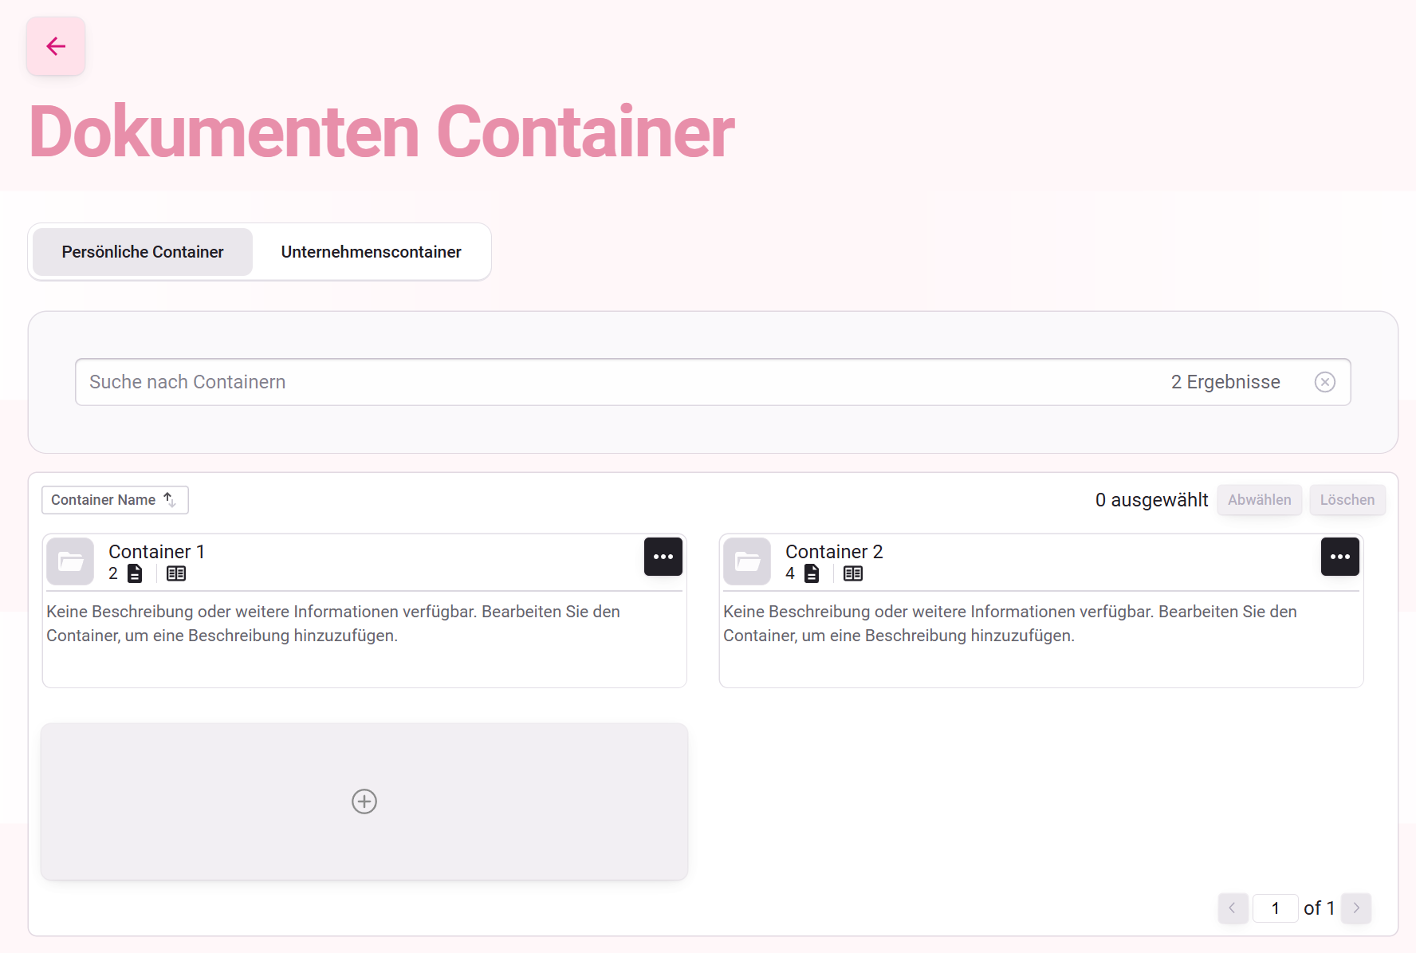This screenshot has height=953, width=1416.
Task: Open the options menu of Container 2
Action: [x=1340, y=557]
